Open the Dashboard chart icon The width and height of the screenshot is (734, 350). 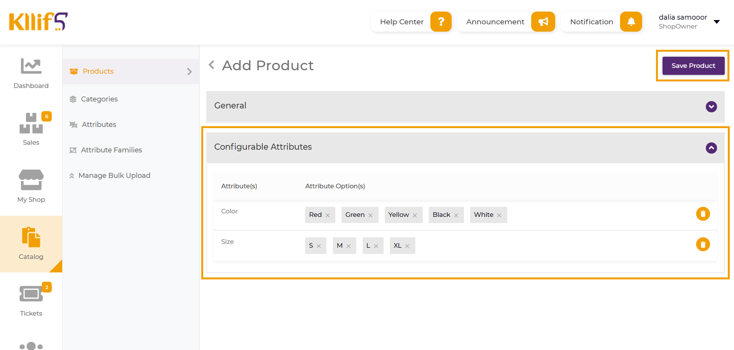(x=31, y=66)
